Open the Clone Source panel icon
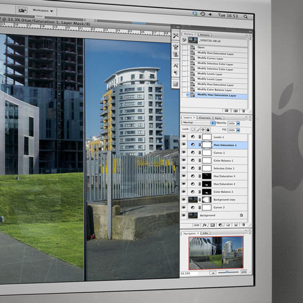The height and width of the screenshot is (303, 303). click(x=176, y=54)
